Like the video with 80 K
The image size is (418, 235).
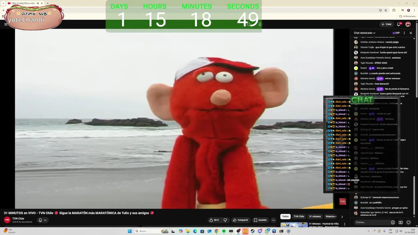point(215,220)
